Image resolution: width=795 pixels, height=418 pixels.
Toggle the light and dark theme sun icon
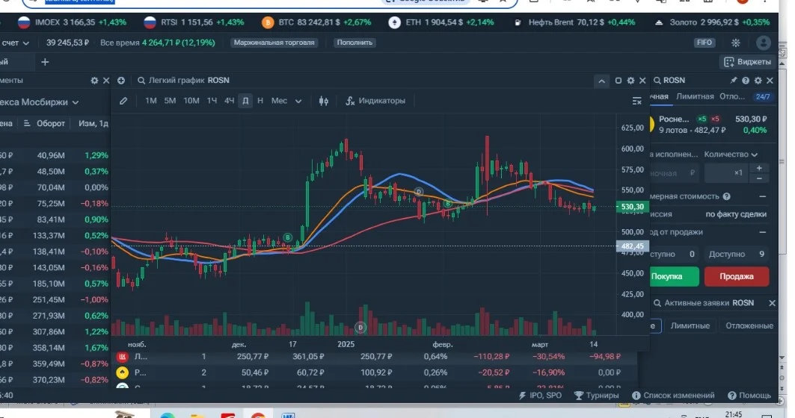pyautogui.click(x=736, y=43)
